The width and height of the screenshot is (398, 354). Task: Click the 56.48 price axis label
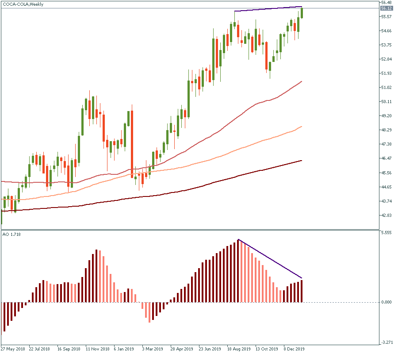click(386, 3)
